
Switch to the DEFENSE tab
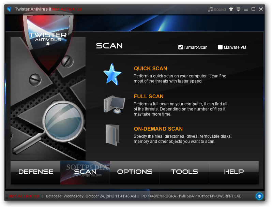point(35,173)
